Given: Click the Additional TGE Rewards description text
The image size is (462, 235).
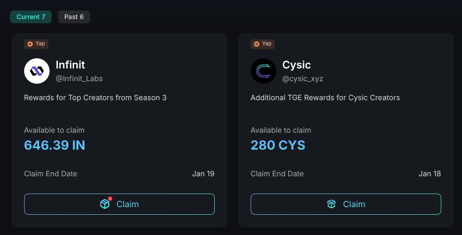Looking at the screenshot, I should coord(325,98).
